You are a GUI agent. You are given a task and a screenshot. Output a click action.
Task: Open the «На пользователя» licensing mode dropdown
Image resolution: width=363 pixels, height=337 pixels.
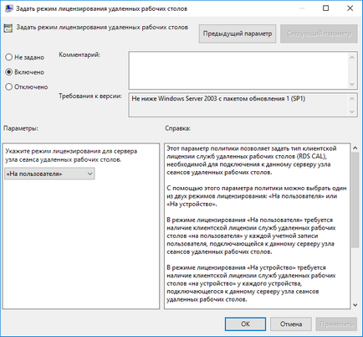click(x=49, y=174)
